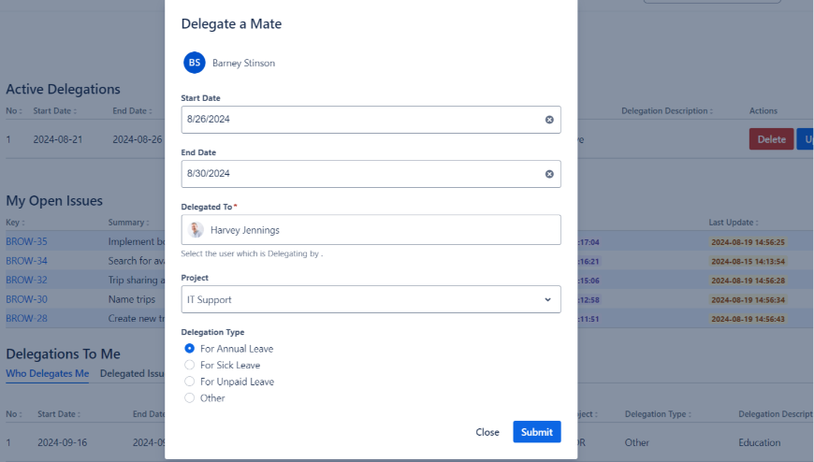
Task: Switch to Who Delegates Me tab
Action: point(48,374)
